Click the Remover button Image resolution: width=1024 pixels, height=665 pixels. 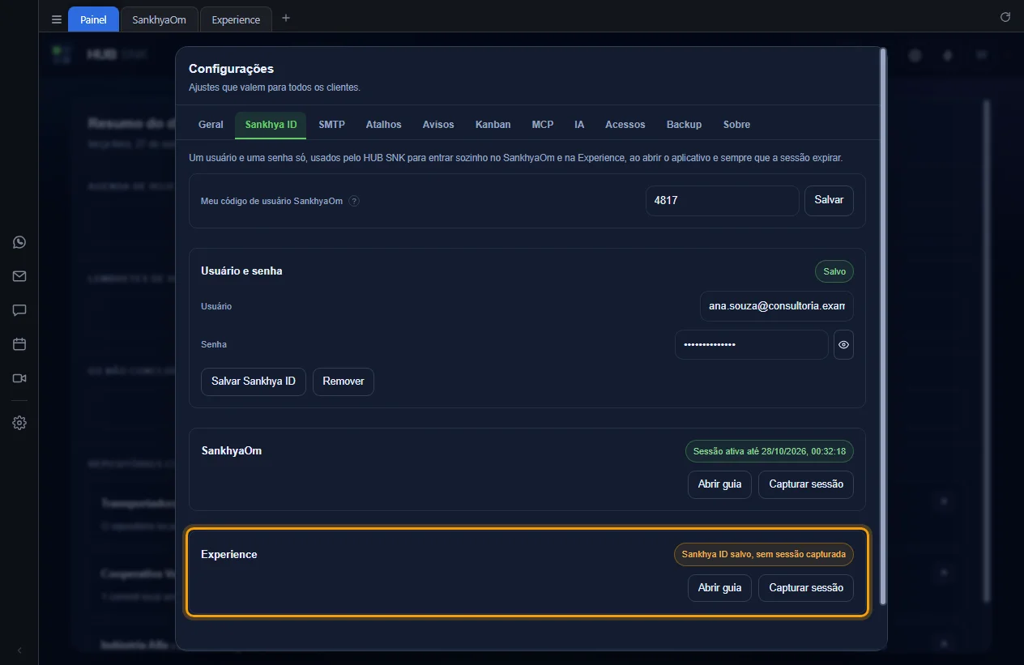coord(343,381)
